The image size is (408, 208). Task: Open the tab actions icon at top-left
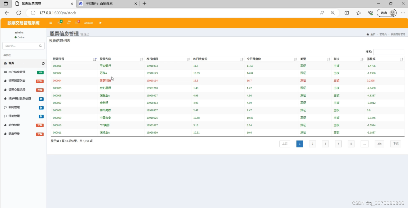pyautogui.click(x=6, y=3)
